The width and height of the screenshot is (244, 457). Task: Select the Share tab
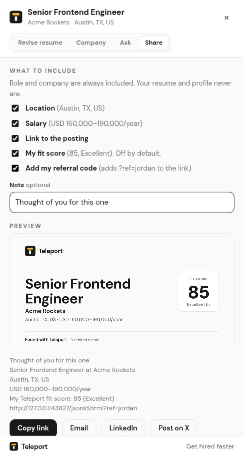coord(154,43)
